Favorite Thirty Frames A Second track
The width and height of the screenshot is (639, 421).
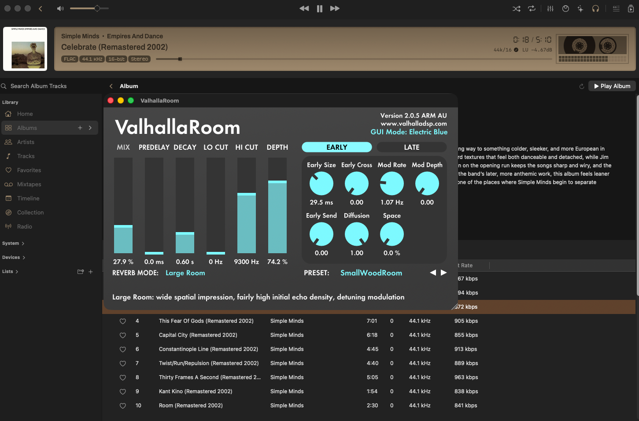(x=123, y=378)
